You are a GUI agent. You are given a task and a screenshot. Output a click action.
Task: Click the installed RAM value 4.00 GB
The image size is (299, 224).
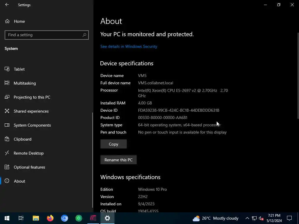pos(145,103)
